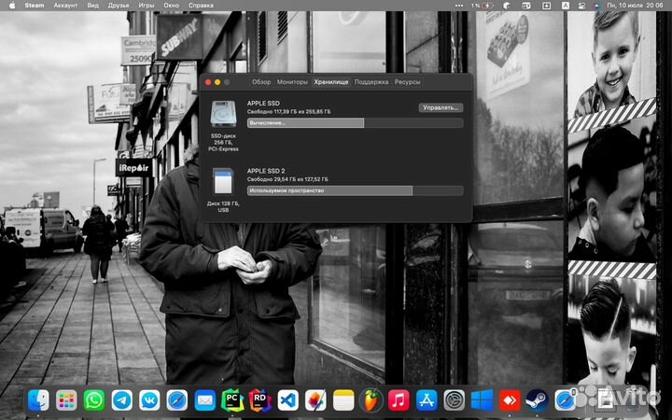Switch to Steam via dock icon
This screenshot has height=420, width=672.
537,400
